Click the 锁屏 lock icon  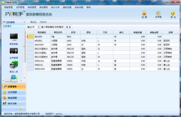coord(144,13)
